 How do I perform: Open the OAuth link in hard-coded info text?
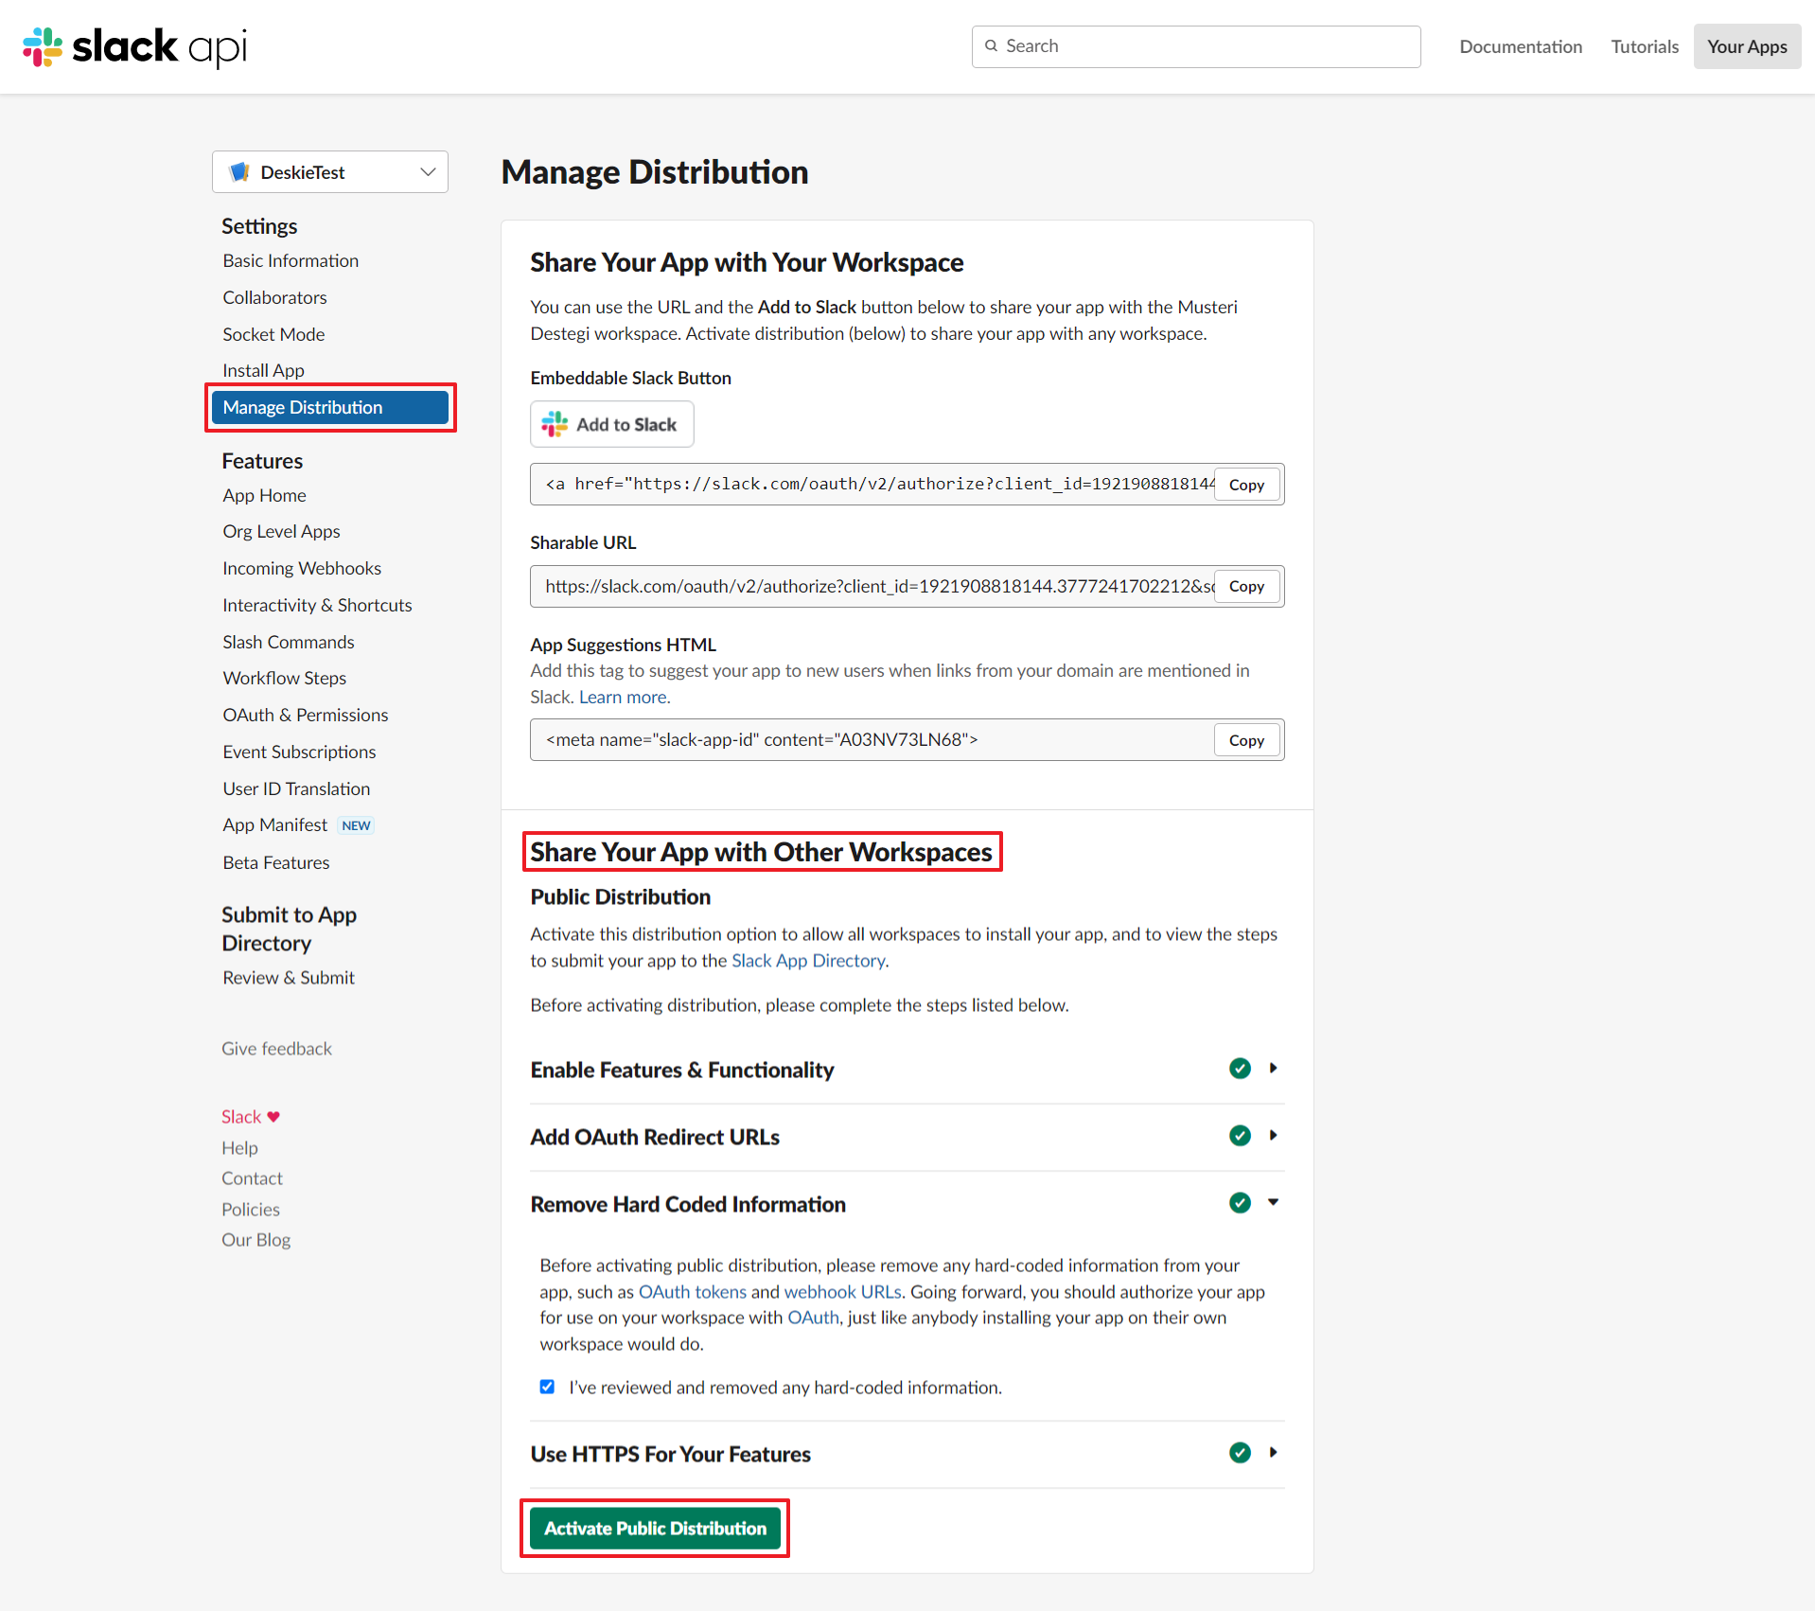pyautogui.click(x=813, y=1318)
